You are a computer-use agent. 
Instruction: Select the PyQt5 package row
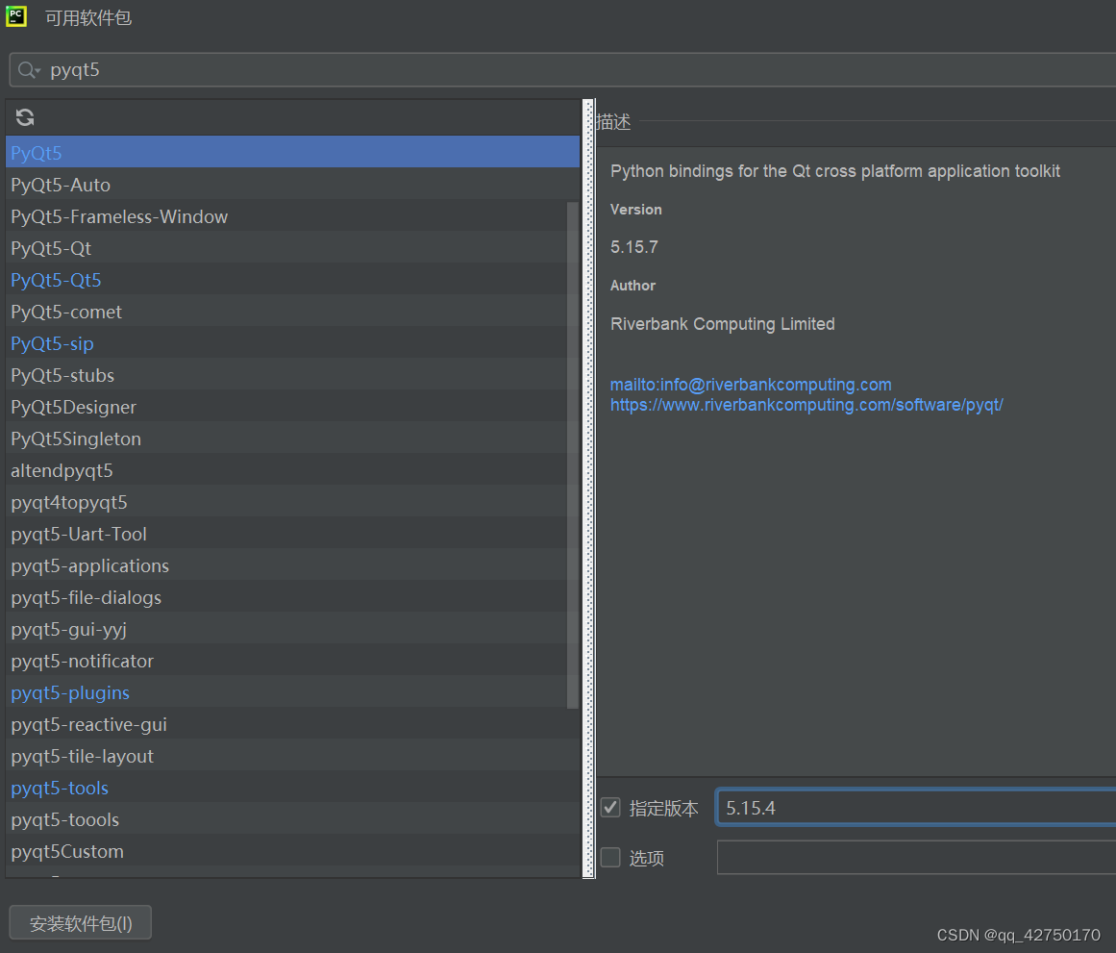292,153
